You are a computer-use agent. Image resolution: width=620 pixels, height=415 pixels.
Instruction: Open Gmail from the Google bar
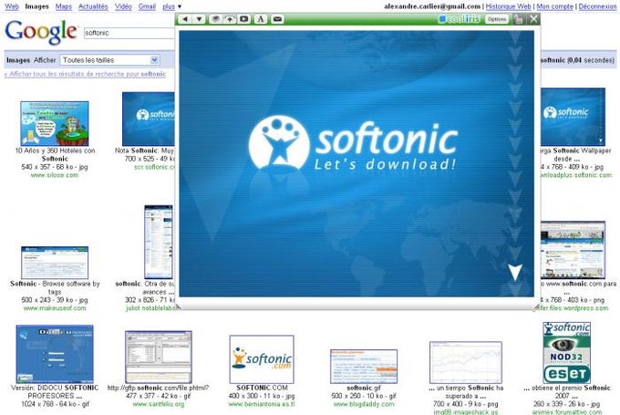point(147,6)
